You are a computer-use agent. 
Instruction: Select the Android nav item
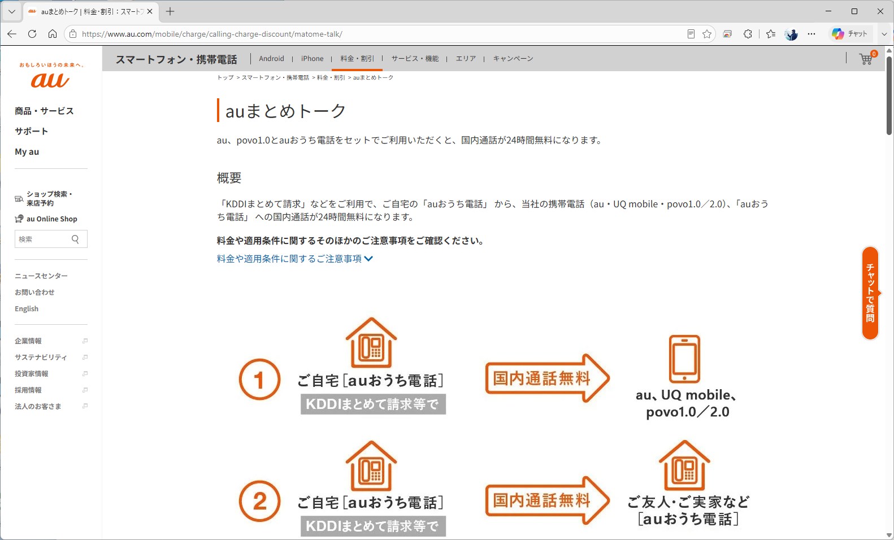click(x=271, y=58)
